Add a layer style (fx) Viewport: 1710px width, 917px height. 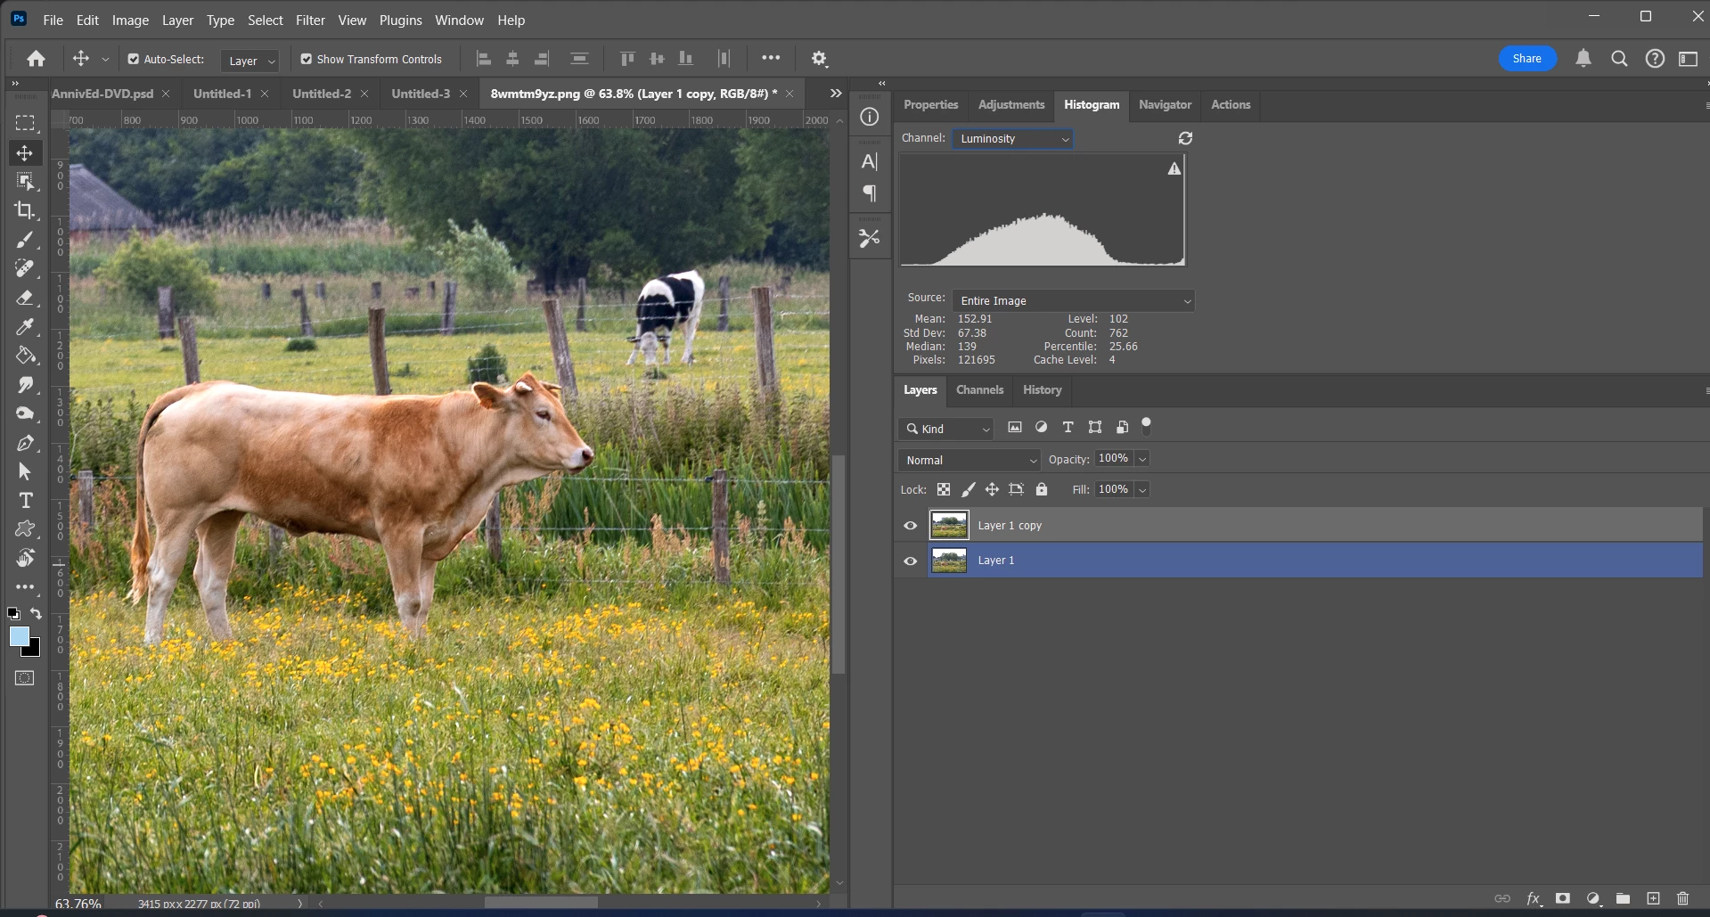[1534, 898]
